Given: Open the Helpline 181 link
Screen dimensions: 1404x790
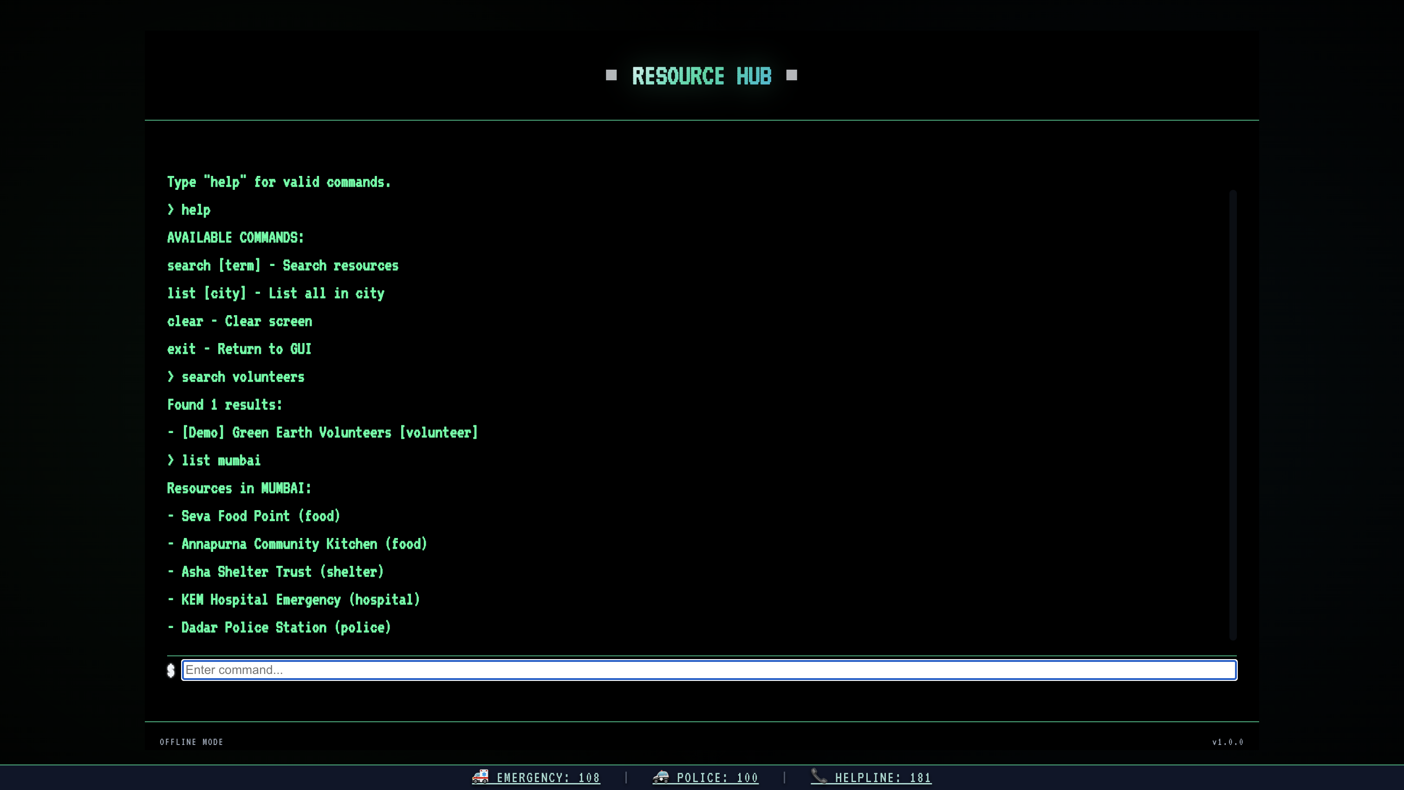Looking at the screenshot, I should [x=871, y=777].
